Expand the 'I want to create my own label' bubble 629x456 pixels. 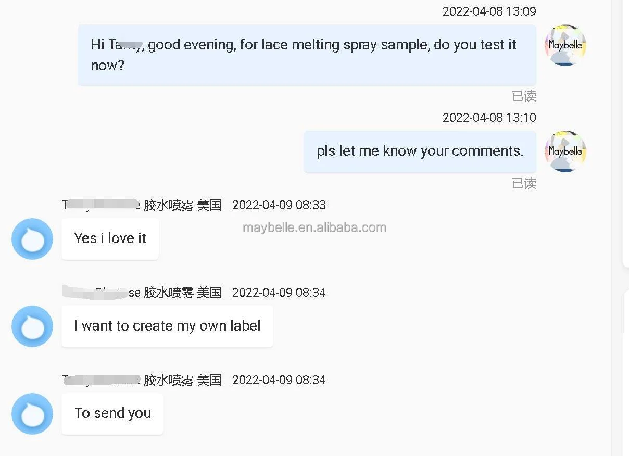tap(167, 325)
